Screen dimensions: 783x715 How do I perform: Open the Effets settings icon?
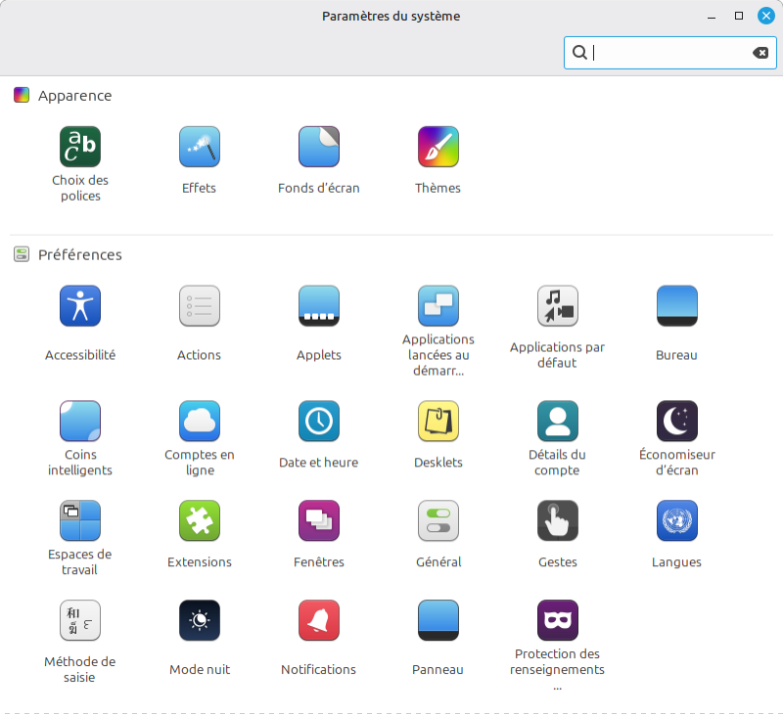pos(199,147)
